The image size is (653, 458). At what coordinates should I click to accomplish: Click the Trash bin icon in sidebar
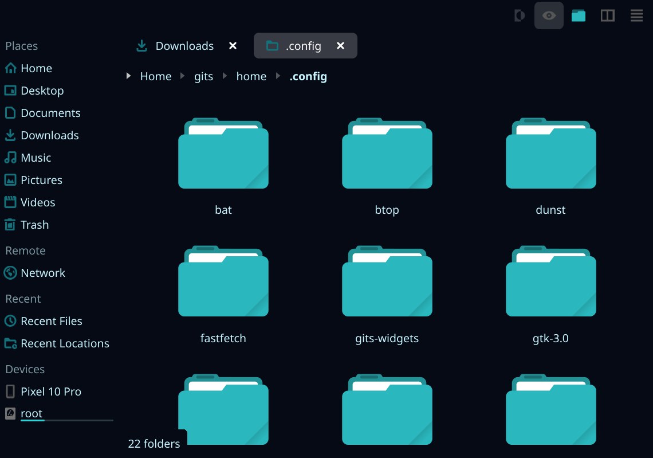(x=10, y=225)
